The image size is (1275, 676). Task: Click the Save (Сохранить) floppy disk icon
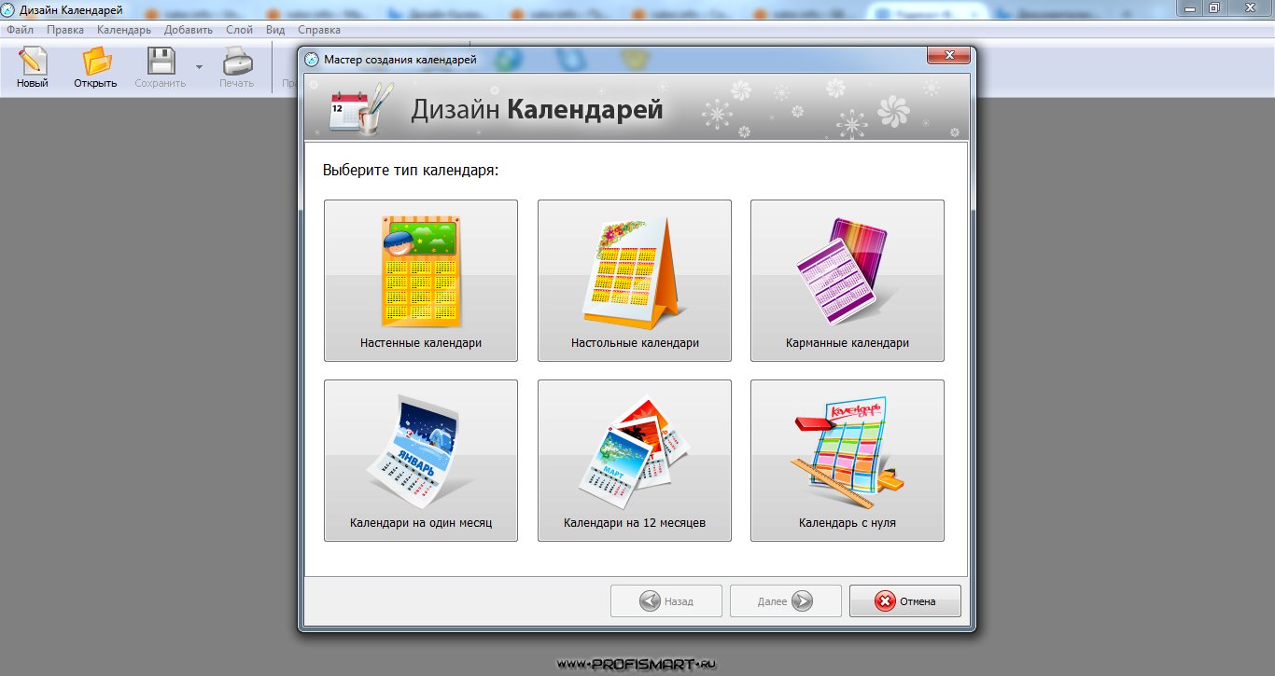161,62
